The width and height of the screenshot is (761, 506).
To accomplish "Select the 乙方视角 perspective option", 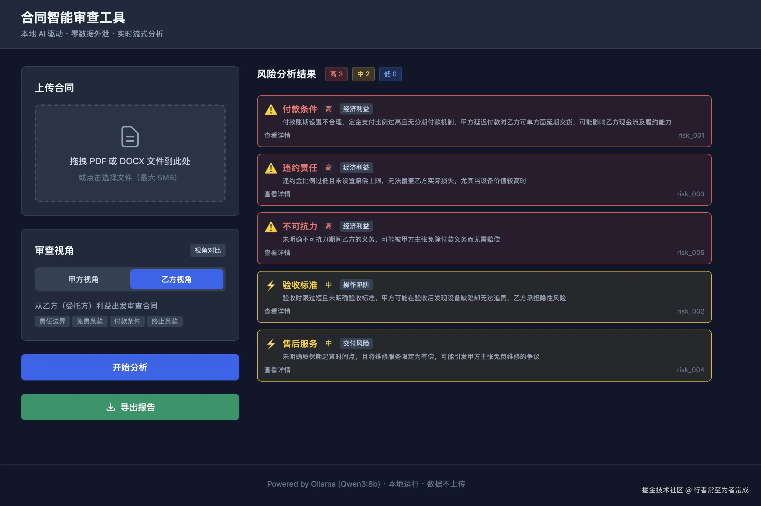I will (x=177, y=279).
